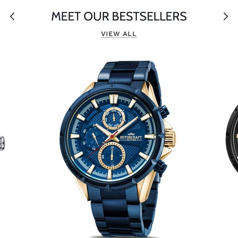Screen dimensions: 238x238
Task: Click the red center pin of the hands
Action: coord(112,136)
